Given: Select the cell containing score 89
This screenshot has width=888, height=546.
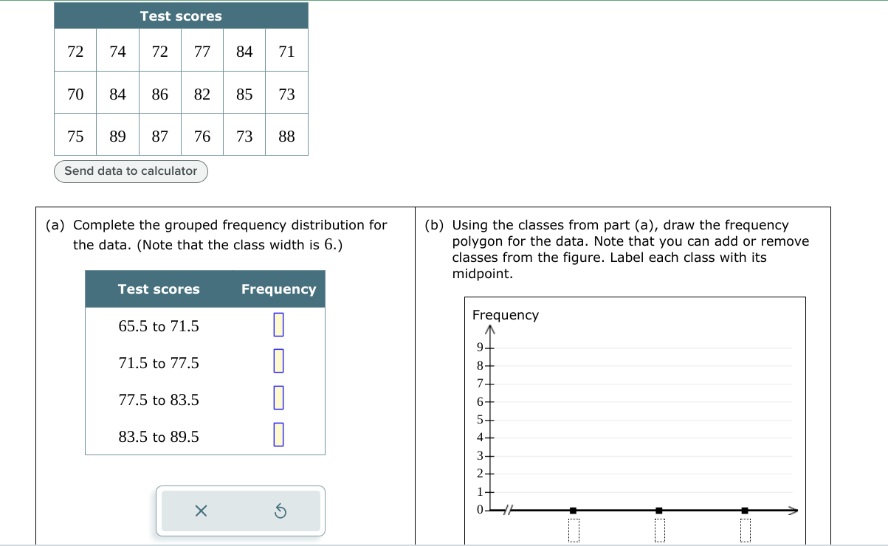Looking at the screenshot, I should point(117,136).
